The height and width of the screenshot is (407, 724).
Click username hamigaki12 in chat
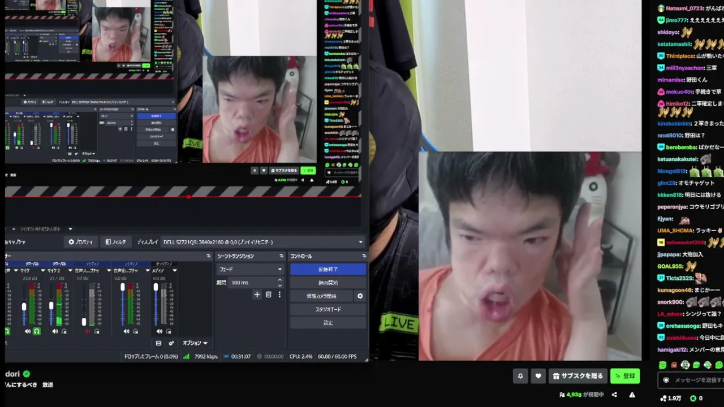tap(672, 349)
